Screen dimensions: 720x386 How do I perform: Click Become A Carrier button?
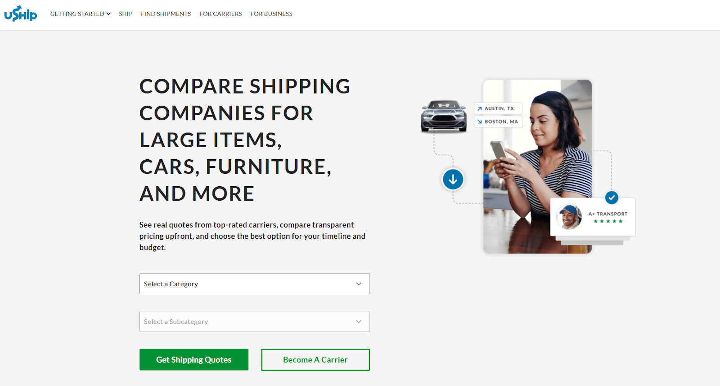coord(315,359)
